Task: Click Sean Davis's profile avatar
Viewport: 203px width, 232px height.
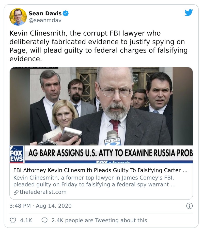Action: click(18, 17)
